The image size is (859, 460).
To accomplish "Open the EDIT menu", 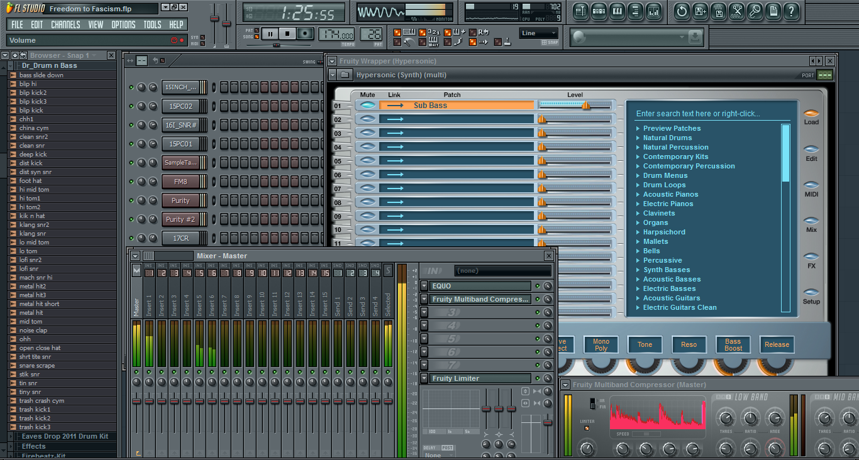I will [37, 25].
